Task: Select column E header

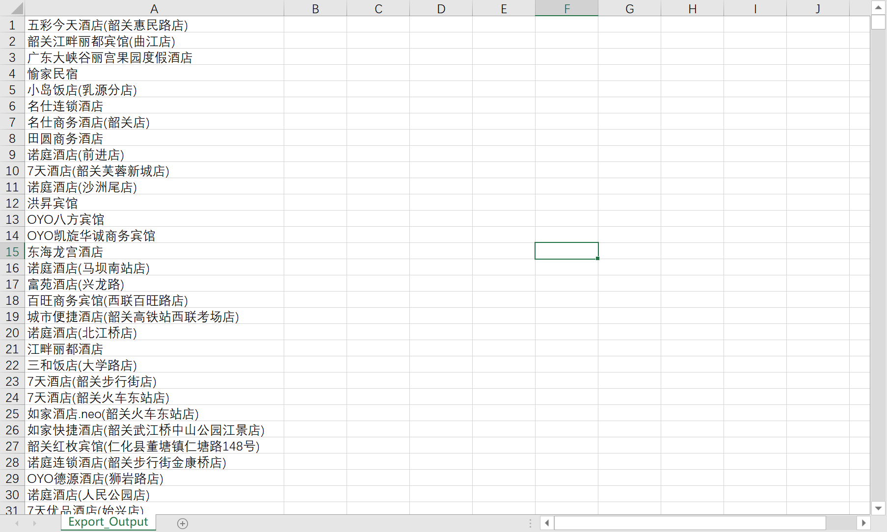Action: [504, 8]
